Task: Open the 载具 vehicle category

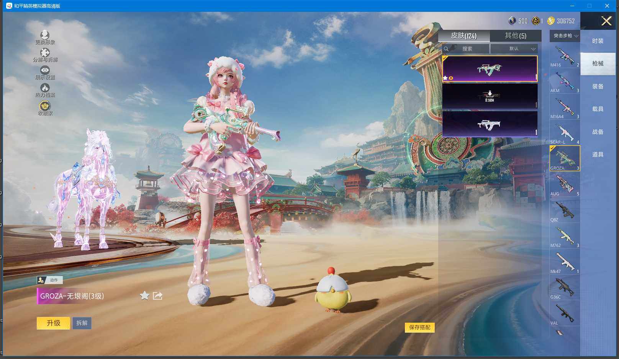Action: coord(598,109)
